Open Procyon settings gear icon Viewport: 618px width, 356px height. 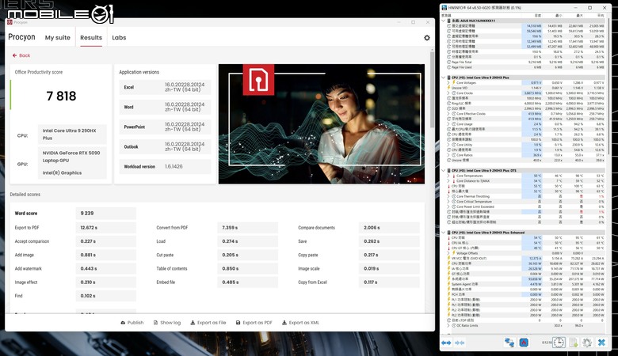427,38
